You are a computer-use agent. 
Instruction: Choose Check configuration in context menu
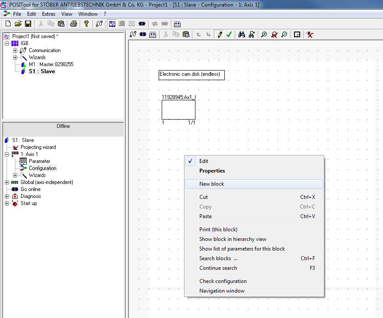[254, 281]
